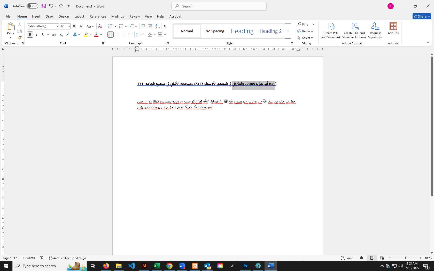Increase paragraph indent

[x=150, y=26]
